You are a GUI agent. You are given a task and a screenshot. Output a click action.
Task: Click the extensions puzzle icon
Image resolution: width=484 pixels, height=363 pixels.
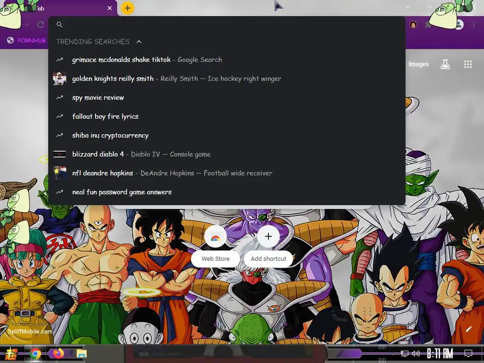coord(428,25)
